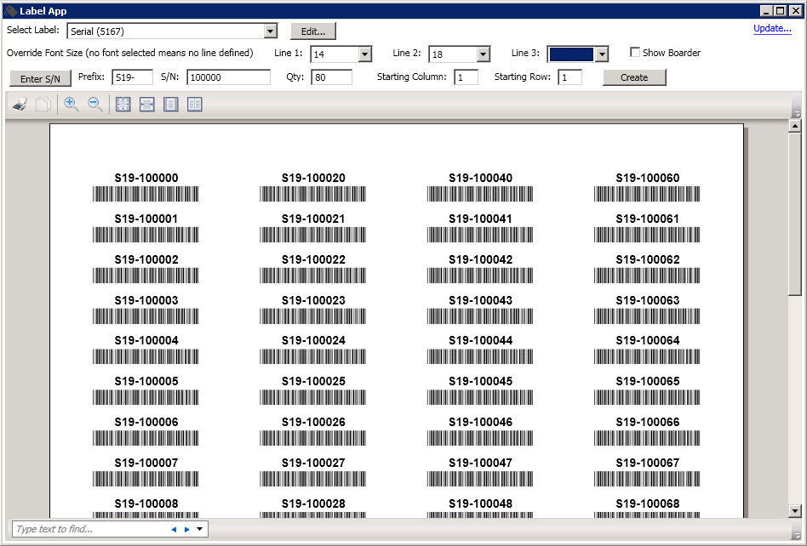Open the Line 2 font size dropdown
Screen dimensions: 807x546
coord(484,54)
